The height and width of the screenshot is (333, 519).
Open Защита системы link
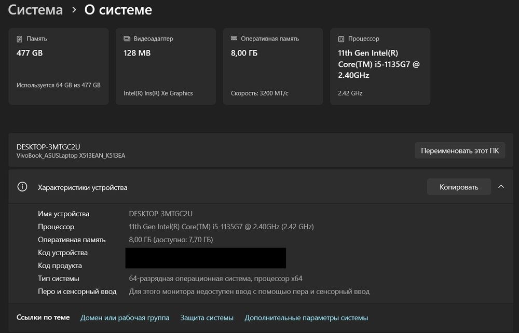[207, 318]
